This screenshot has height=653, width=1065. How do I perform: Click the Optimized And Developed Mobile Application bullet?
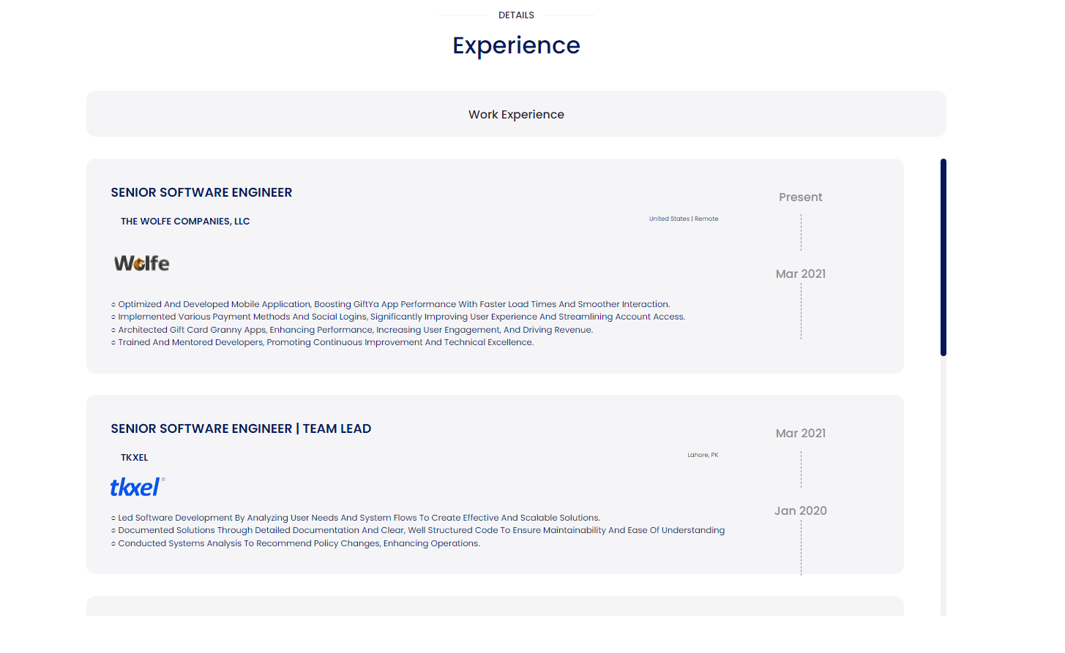[x=391, y=304]
